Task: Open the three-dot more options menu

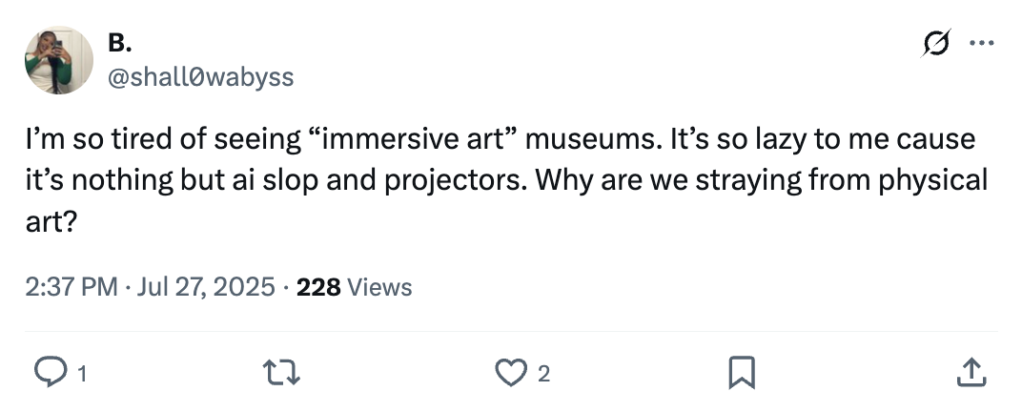Action: (979, 44)
